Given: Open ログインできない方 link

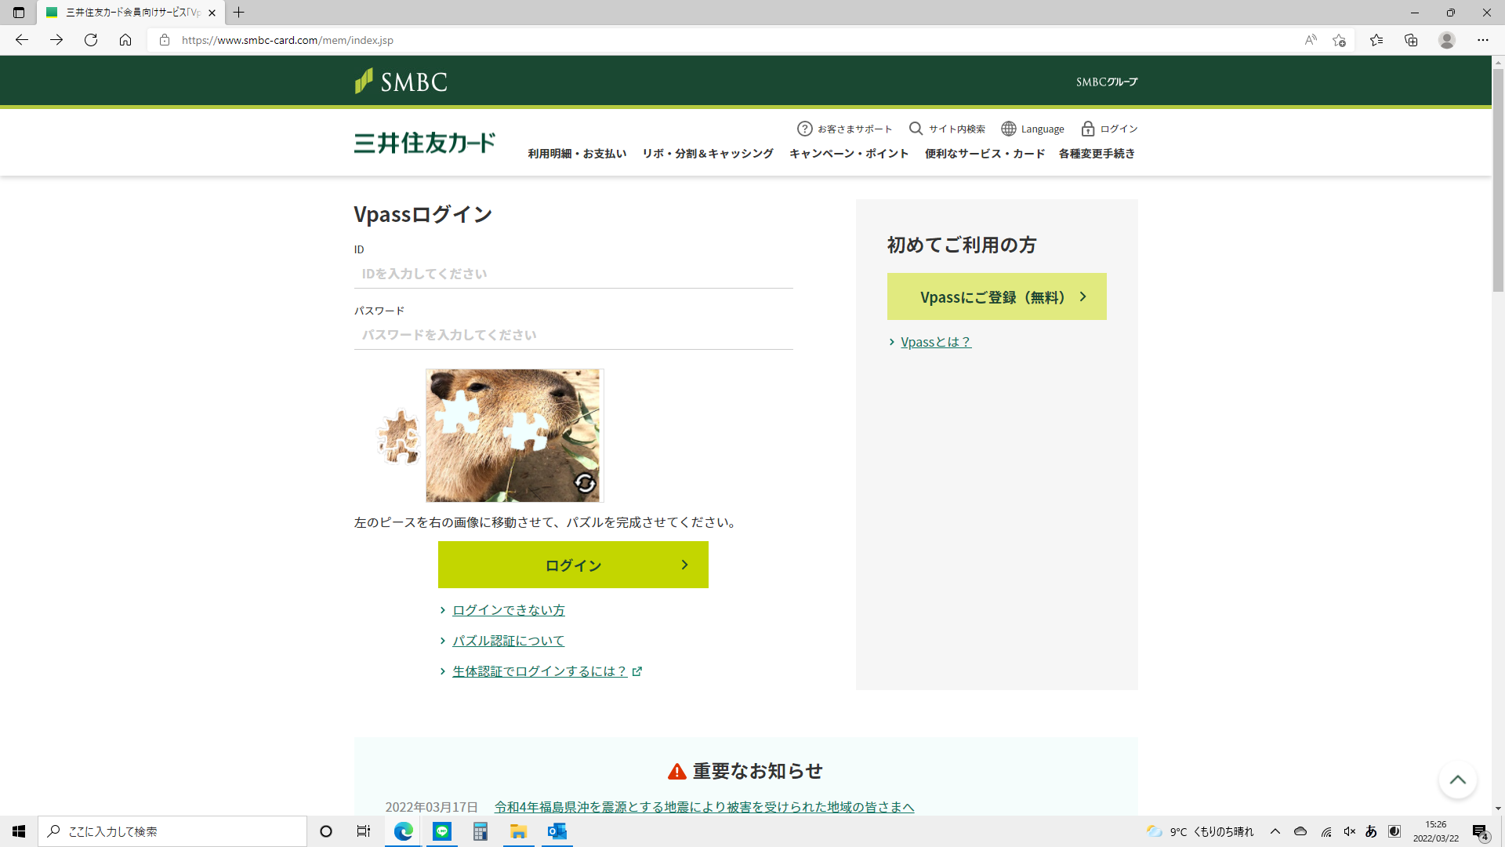Looking at the screenshot, I should pos(509,610).
